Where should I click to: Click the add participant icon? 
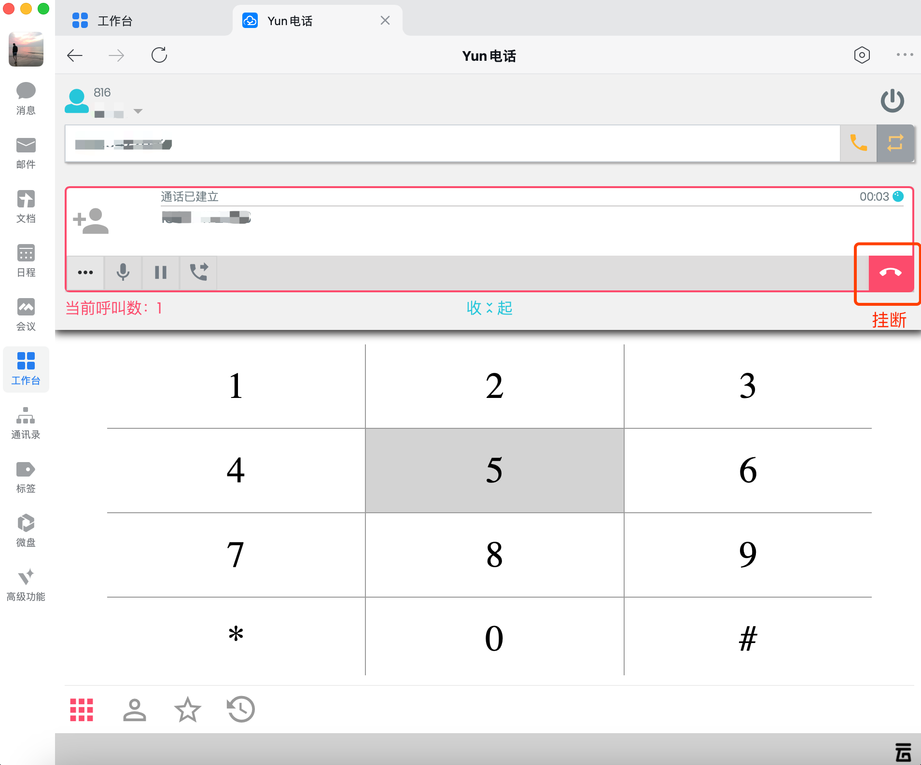[x=91, y=221]
